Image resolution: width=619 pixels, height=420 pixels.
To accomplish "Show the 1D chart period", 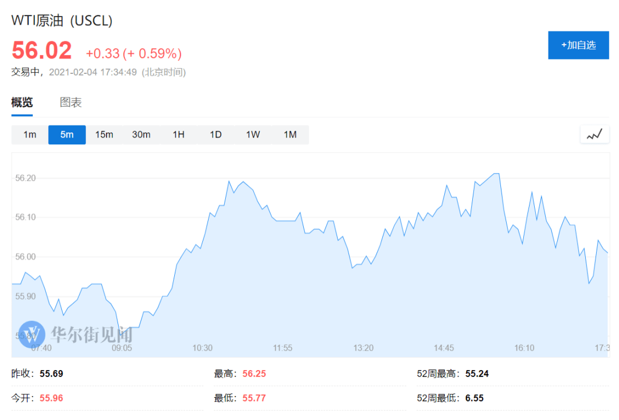I will click(x=216, y=135).
